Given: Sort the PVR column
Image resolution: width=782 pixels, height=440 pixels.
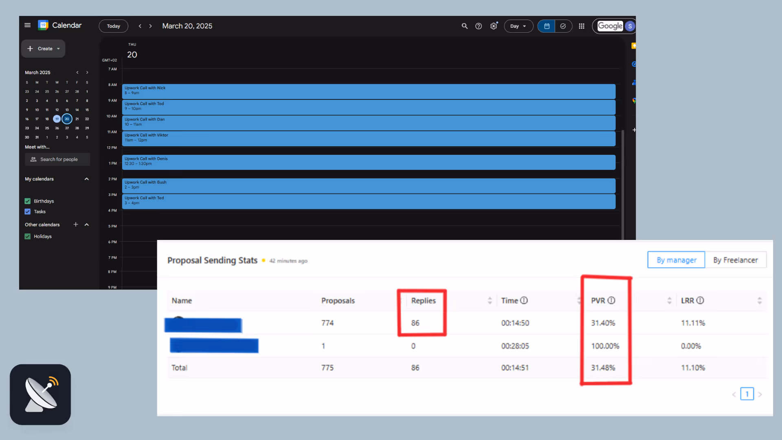Looking at the screenshot, I should click(669, 301).
